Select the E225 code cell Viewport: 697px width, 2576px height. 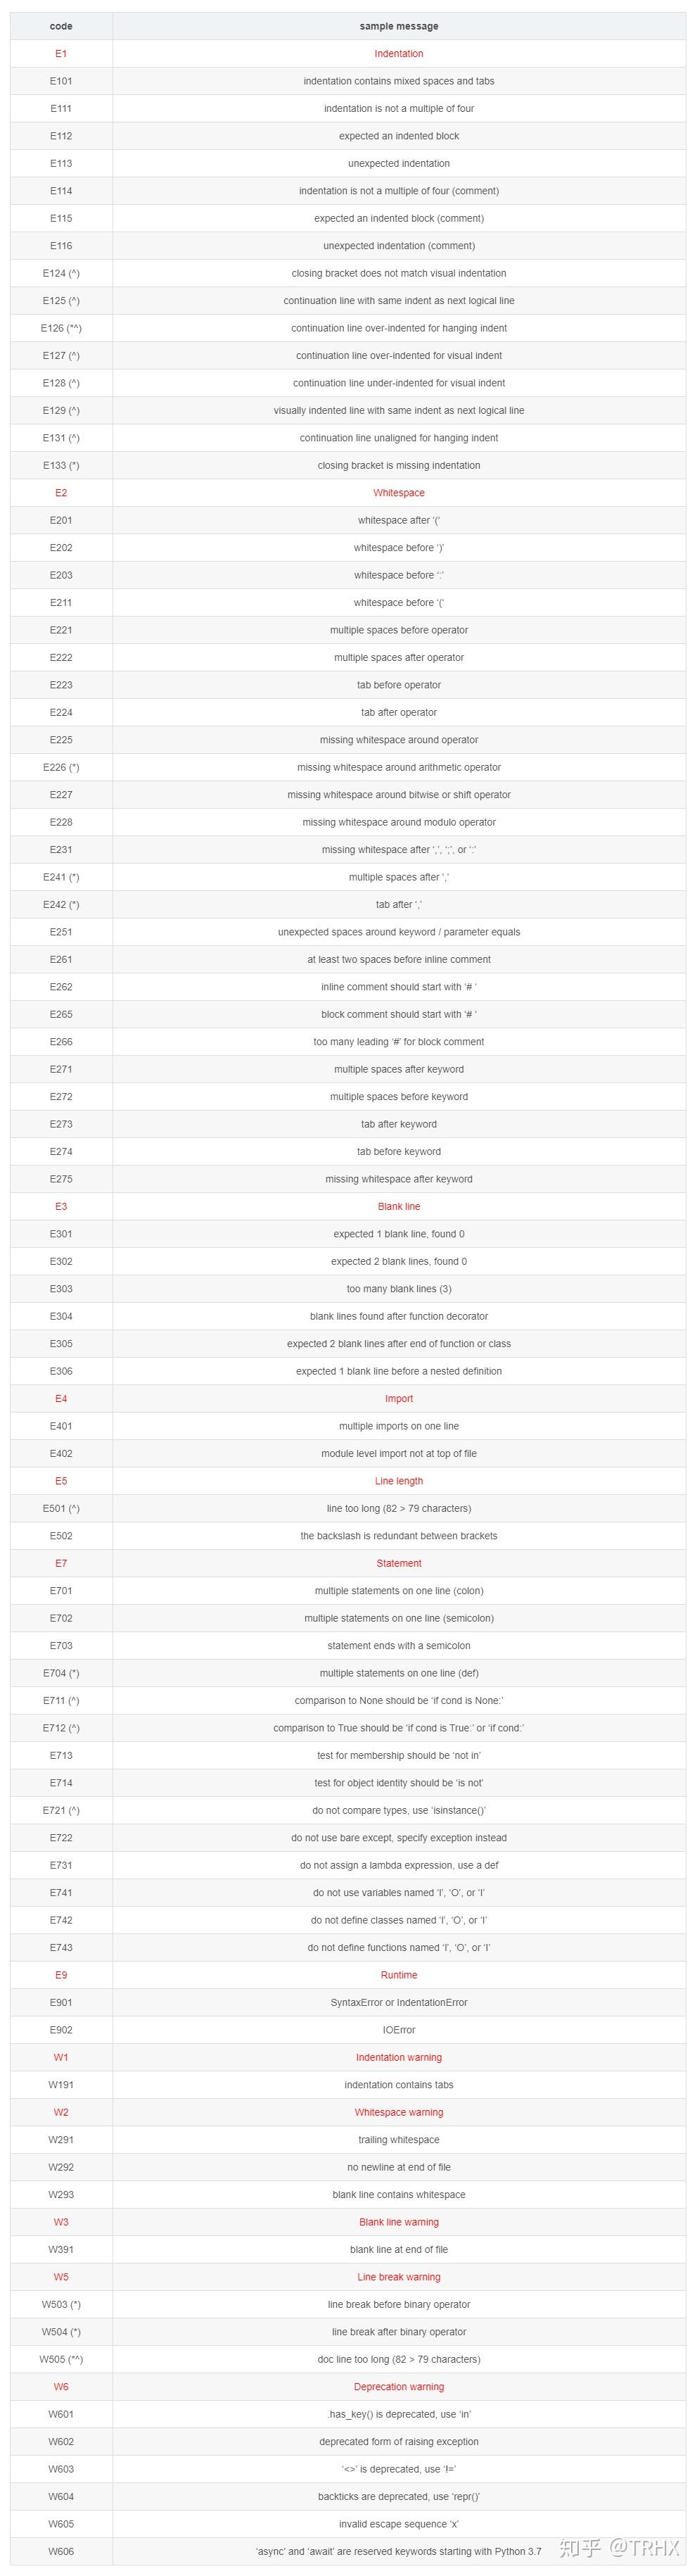coord(61,740)
